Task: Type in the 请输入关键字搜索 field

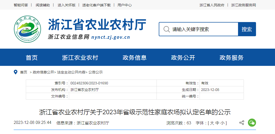Action: pos(203,29)
